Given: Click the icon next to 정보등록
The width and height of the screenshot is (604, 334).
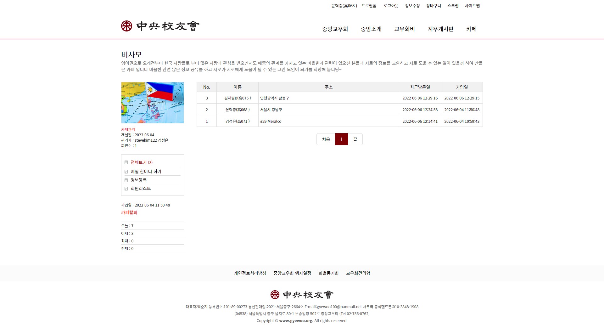Looking at the screenshot, I should coord(126,180).
